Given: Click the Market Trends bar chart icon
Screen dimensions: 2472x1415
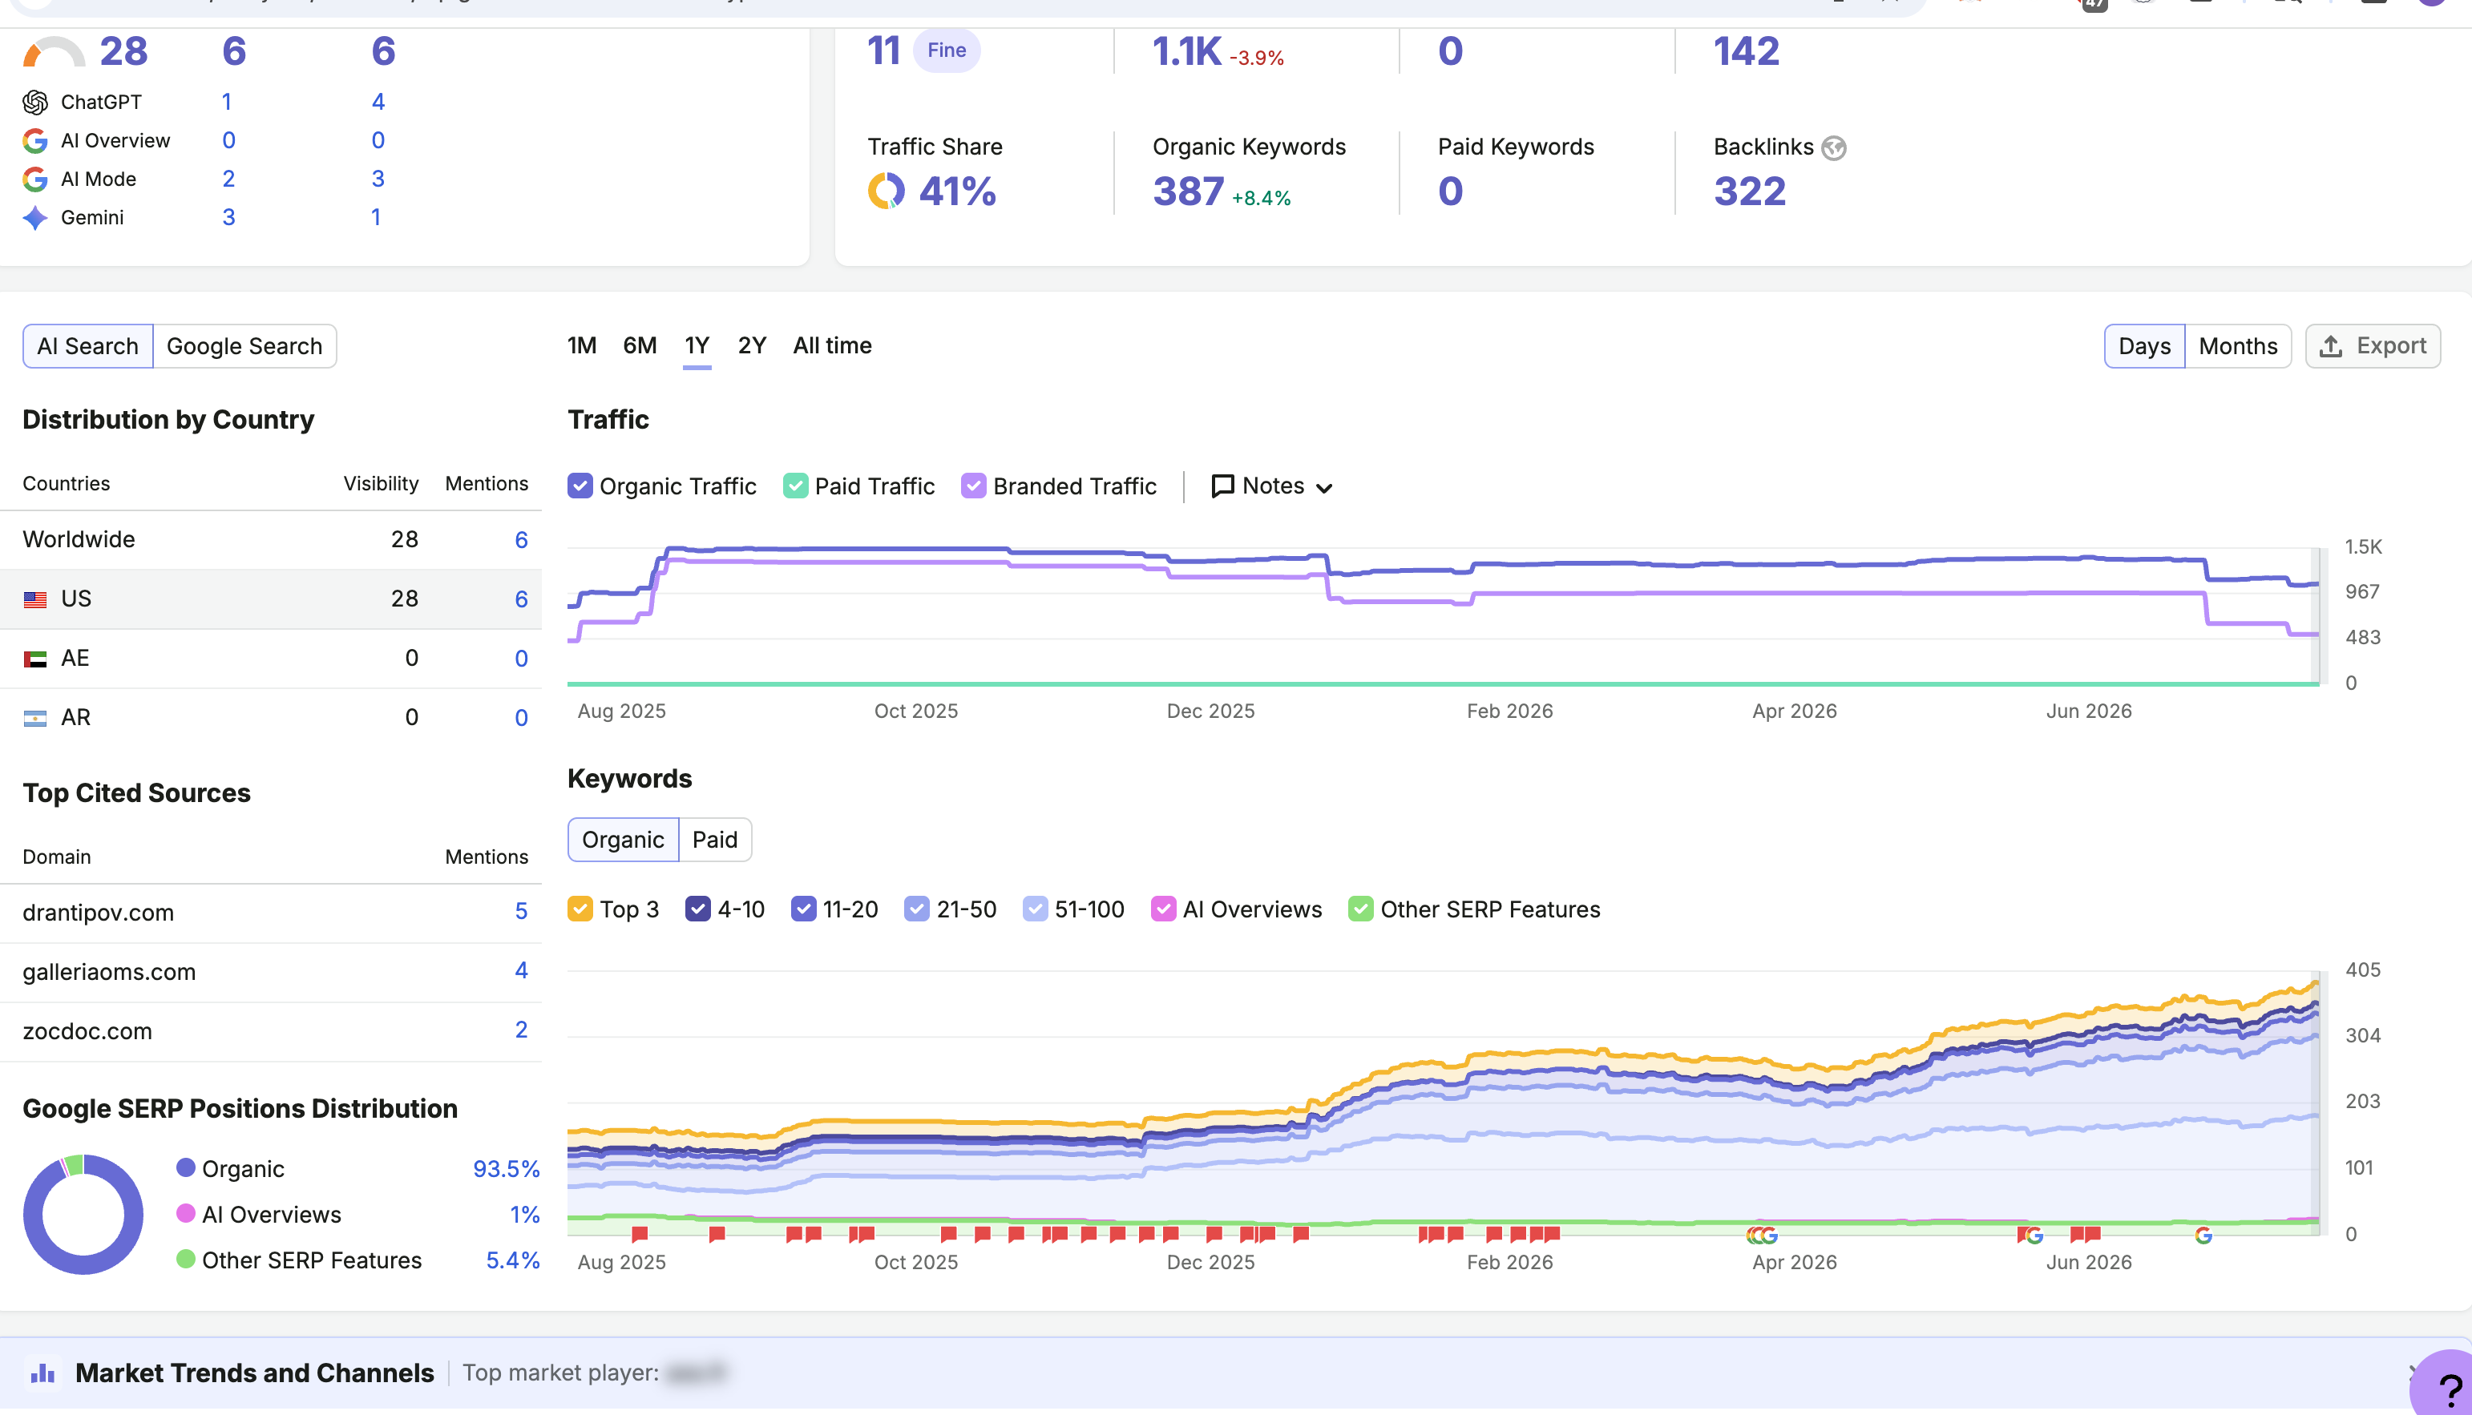Looking at the screenshot, I should tap(42, 1373).
